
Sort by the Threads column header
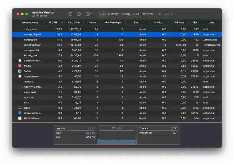click(91, 23)
